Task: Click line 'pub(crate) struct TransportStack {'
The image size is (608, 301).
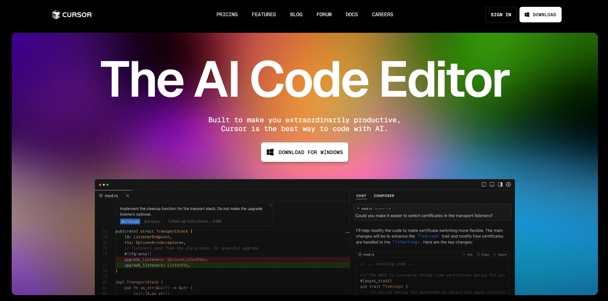Action: point(154,231)
